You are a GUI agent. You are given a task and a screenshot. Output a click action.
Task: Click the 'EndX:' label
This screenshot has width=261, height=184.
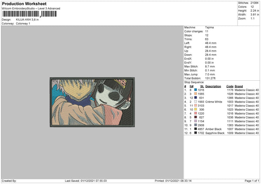pyautogui.click(x=188, y=59)
